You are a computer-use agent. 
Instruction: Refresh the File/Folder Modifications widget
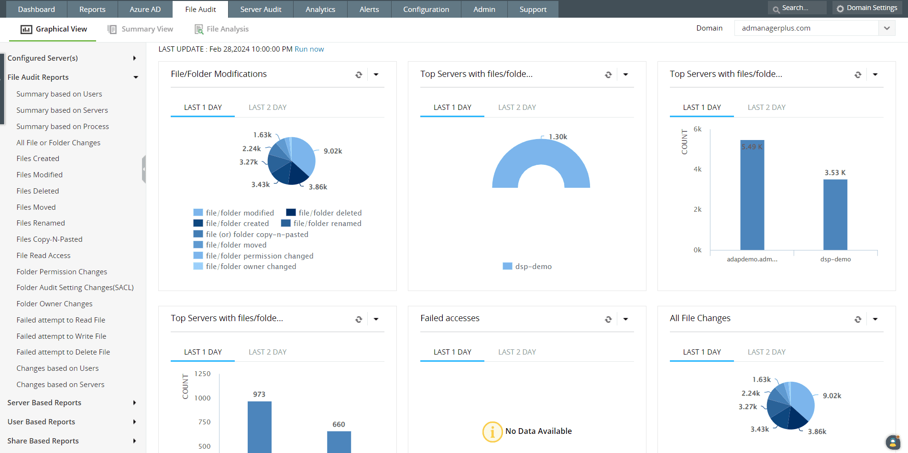pyautogui.click(x=359, y=75)
